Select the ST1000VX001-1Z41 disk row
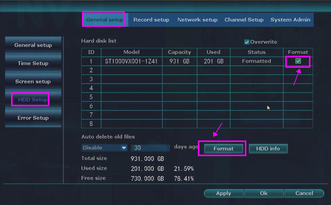Screen dimensions: 331x205 [131, 61]
